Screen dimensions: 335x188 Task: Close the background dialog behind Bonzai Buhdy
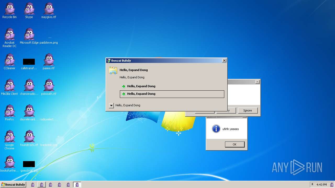[258, 82]
